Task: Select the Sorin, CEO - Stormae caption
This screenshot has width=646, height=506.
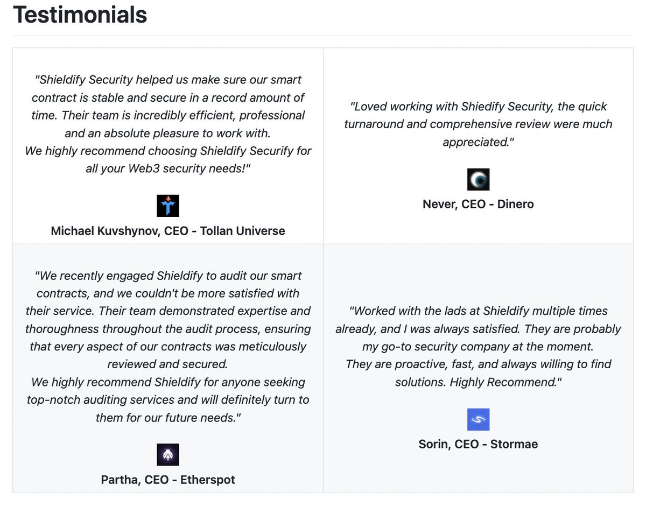Action: pyautogui.click(x=478, y=444)
